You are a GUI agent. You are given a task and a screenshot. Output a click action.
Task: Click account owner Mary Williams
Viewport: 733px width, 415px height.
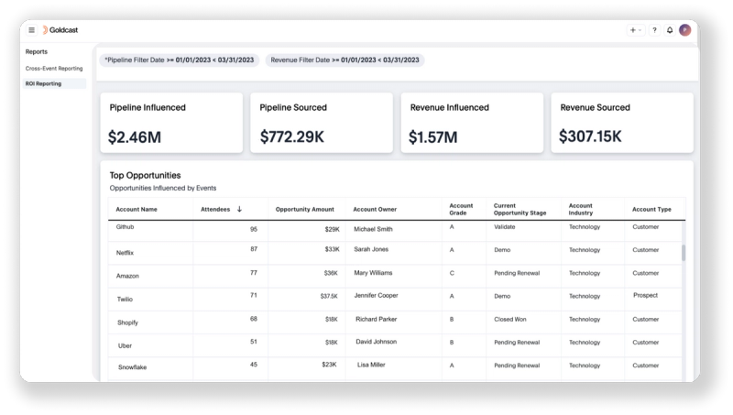coord(373,273)
